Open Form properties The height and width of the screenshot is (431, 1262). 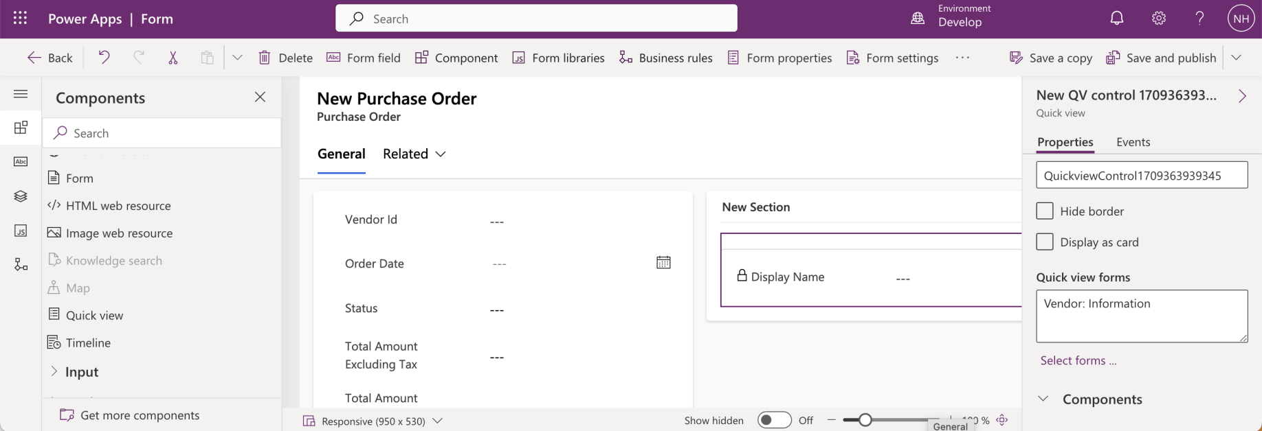[779, 58]
